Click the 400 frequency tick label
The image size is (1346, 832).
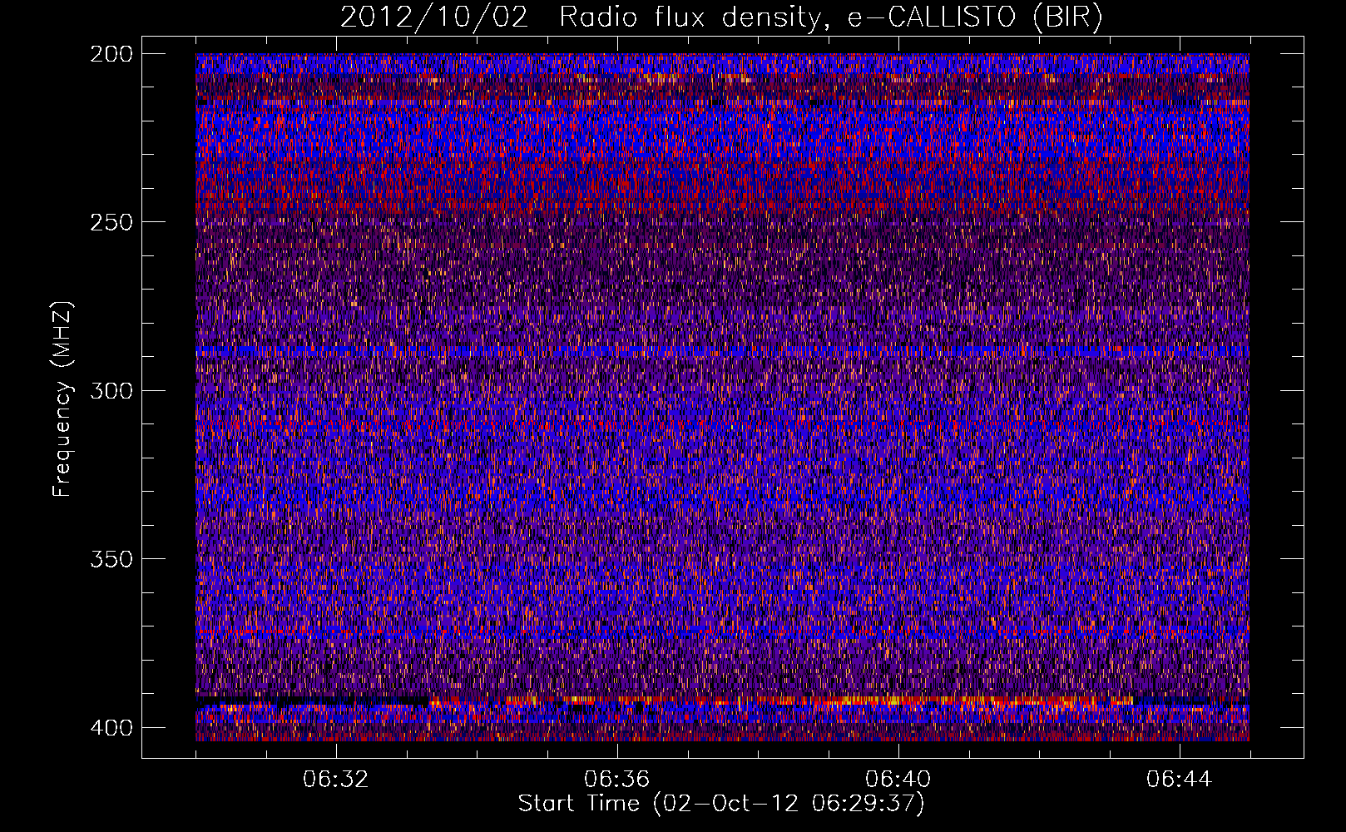(x=111, y=728)
